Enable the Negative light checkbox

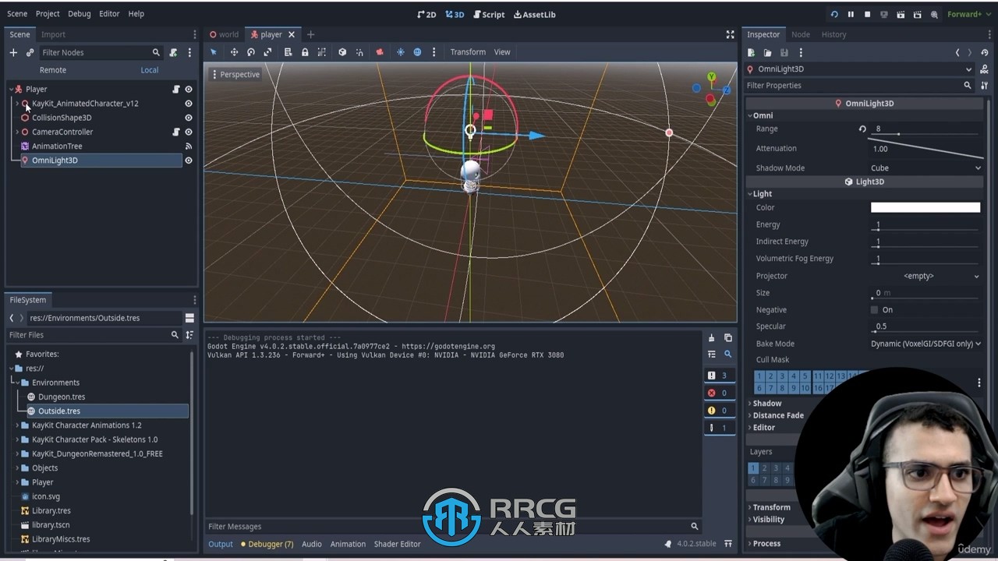(875, 310)
